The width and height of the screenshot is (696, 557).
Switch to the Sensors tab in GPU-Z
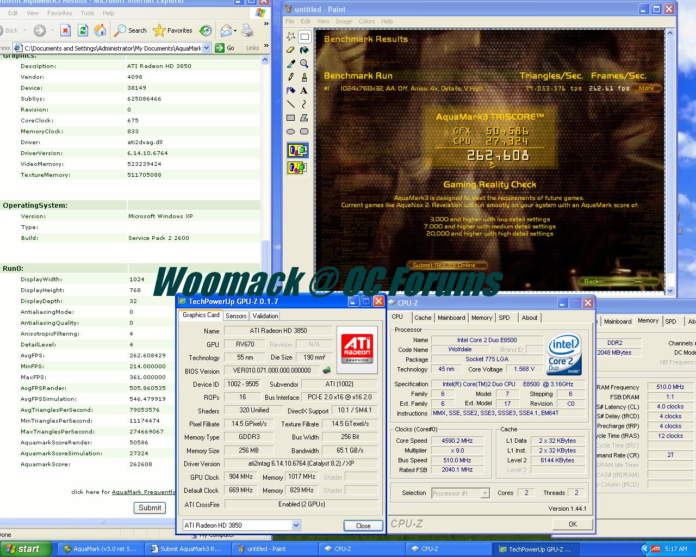(x=236, y=315)
